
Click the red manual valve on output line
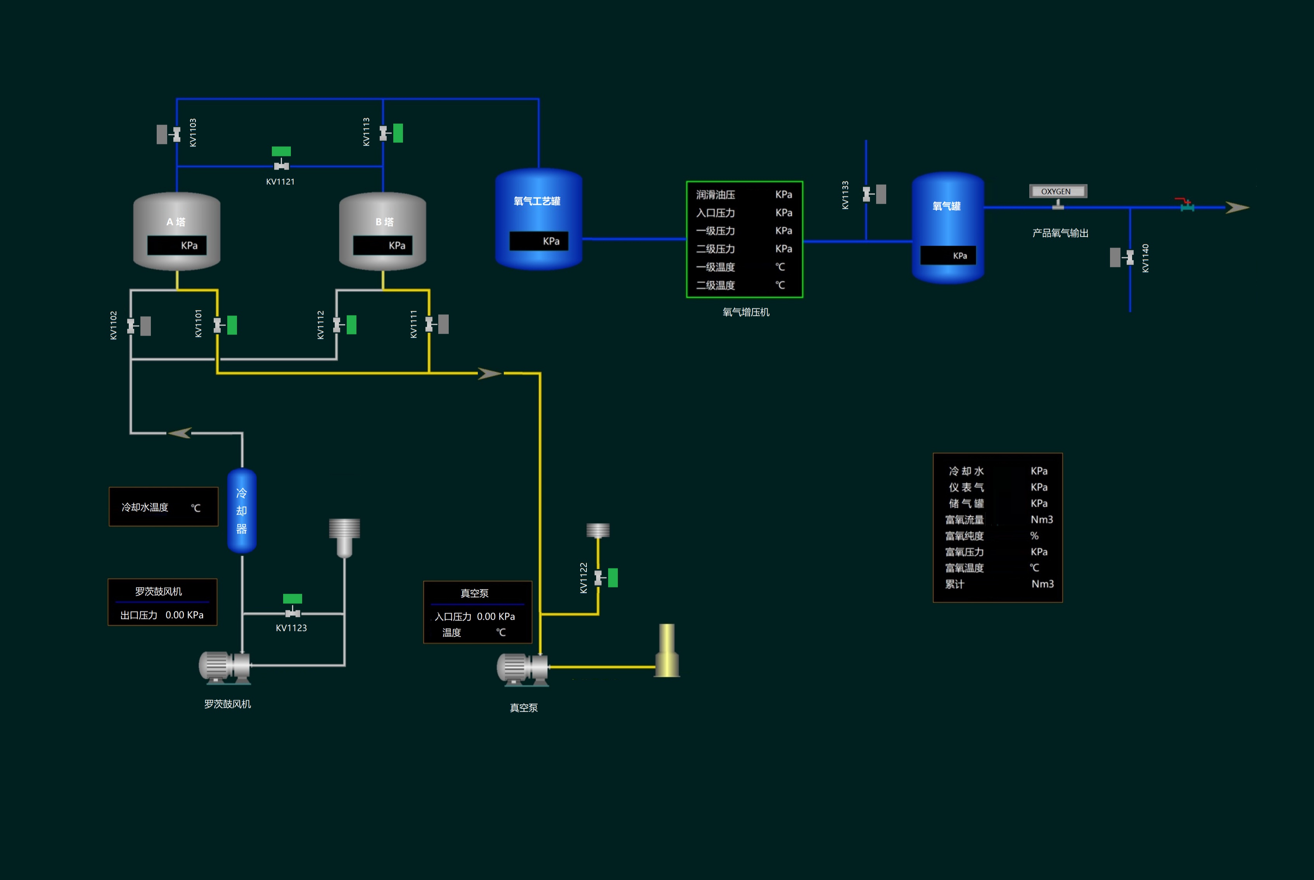pos(1186,204)
